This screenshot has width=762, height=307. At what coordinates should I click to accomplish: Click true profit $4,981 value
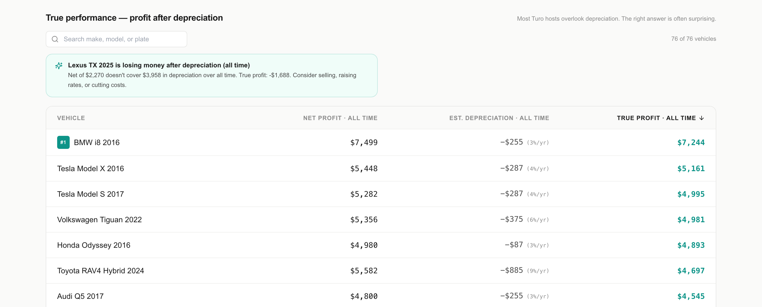click(x=691, y=220)
